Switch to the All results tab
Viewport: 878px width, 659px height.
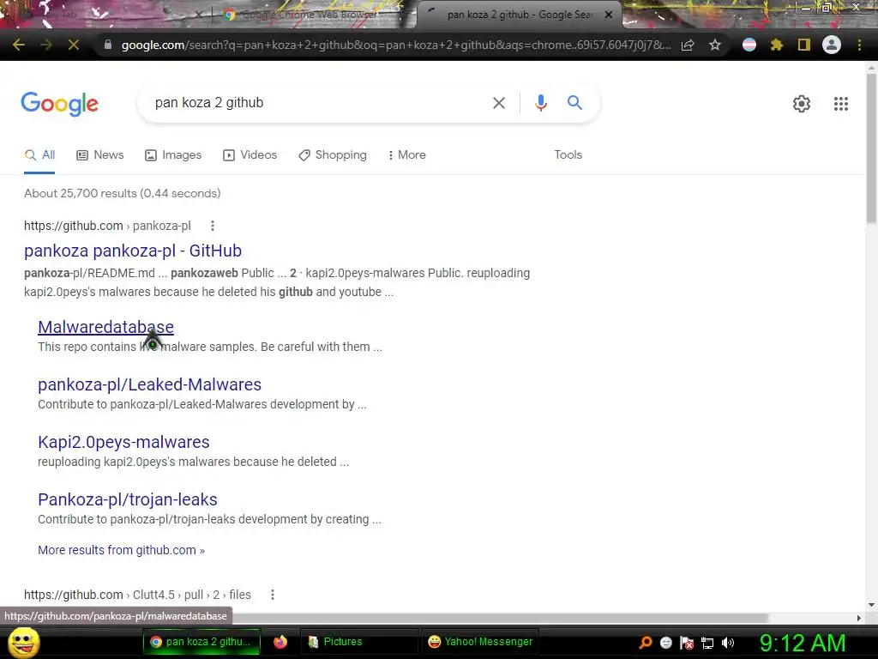[x=39, y=154]
